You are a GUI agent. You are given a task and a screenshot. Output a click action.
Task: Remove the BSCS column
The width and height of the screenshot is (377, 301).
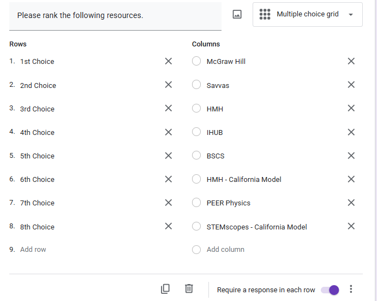pos(351,156)
